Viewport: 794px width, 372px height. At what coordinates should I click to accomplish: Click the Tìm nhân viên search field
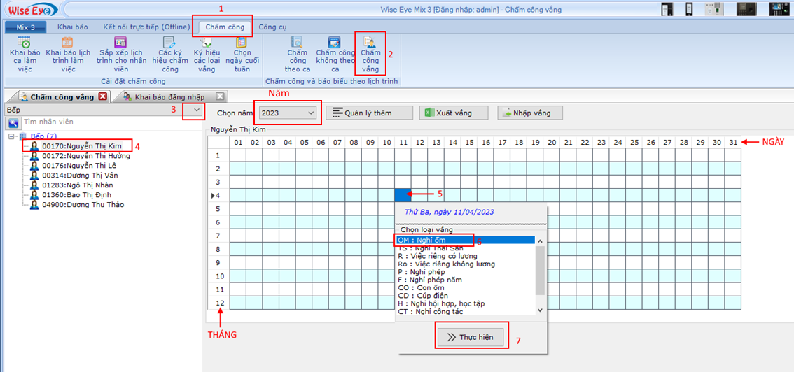coord(105,122)
